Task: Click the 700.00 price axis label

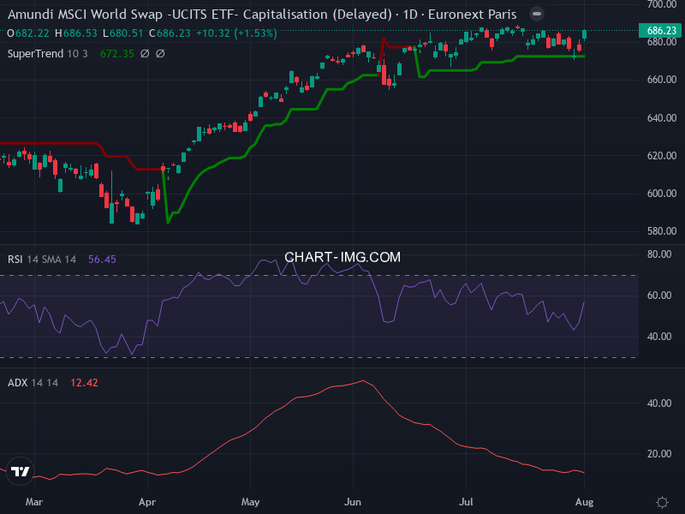Action: (x=662, y=5)
